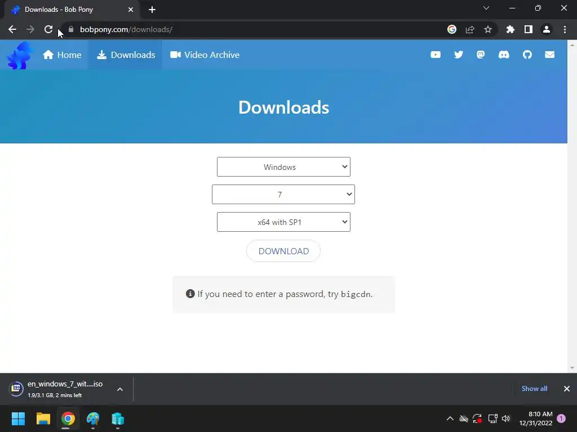The width and height of the screenshot is (577, 432).
Task: Bookmark this page with the star icon
Action: point(488,29)
